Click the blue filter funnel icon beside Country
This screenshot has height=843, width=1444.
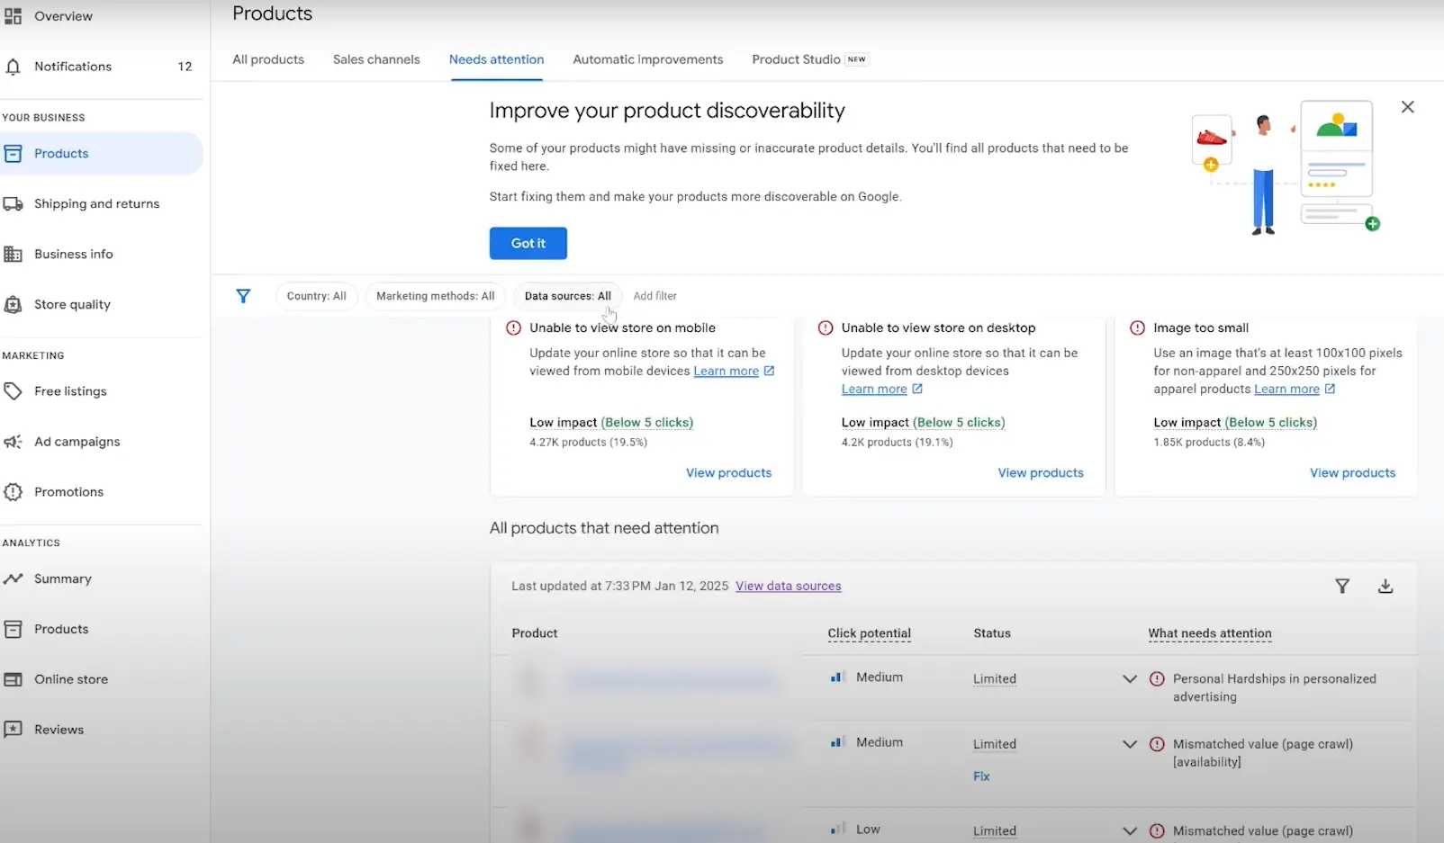(243, 296)
